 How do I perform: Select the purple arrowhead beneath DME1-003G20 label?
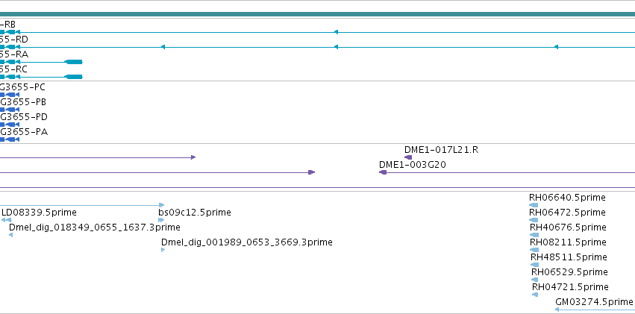point(383,172)
